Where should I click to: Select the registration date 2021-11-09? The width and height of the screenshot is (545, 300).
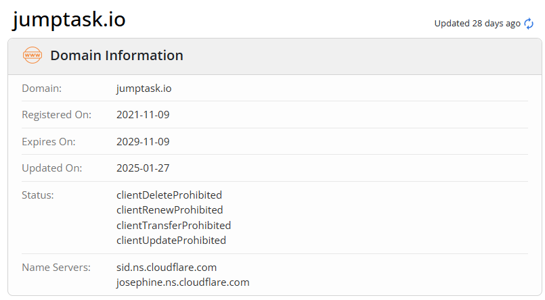tap(143, 115)
